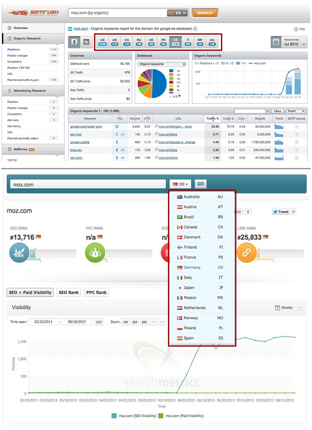Viewport: 312px width, 430px height.
Task: Open the ES country dropdown in search bar
Action: [177, 13]
